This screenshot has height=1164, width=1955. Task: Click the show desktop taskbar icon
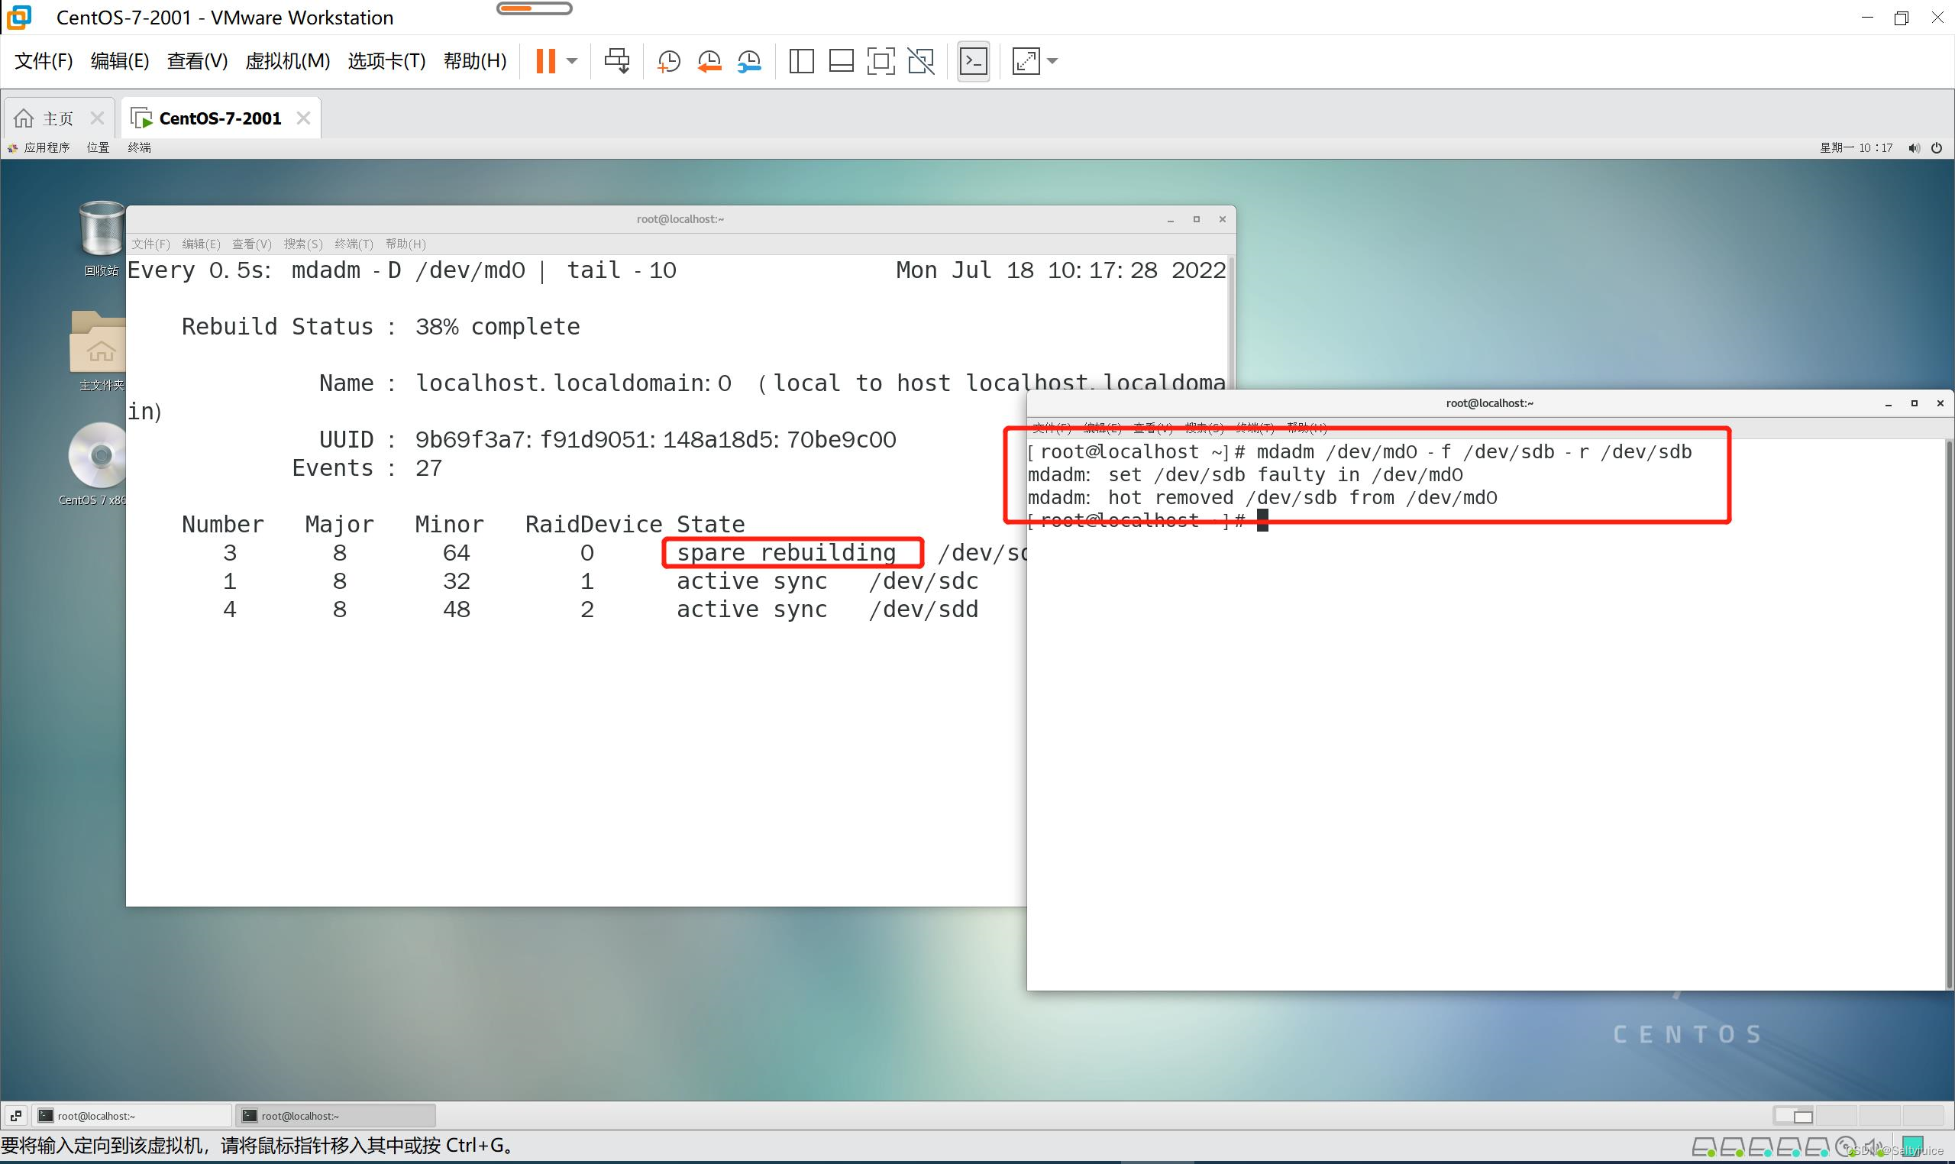[17, 1115]
